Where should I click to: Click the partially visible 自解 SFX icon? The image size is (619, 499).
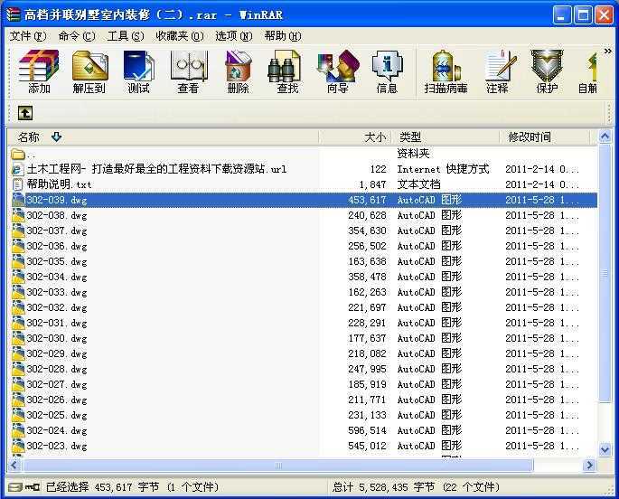[x=588, y=71]
